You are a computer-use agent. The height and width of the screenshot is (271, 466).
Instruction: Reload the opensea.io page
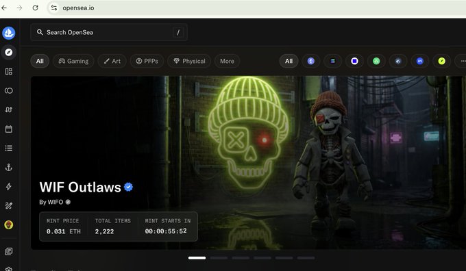36,8
